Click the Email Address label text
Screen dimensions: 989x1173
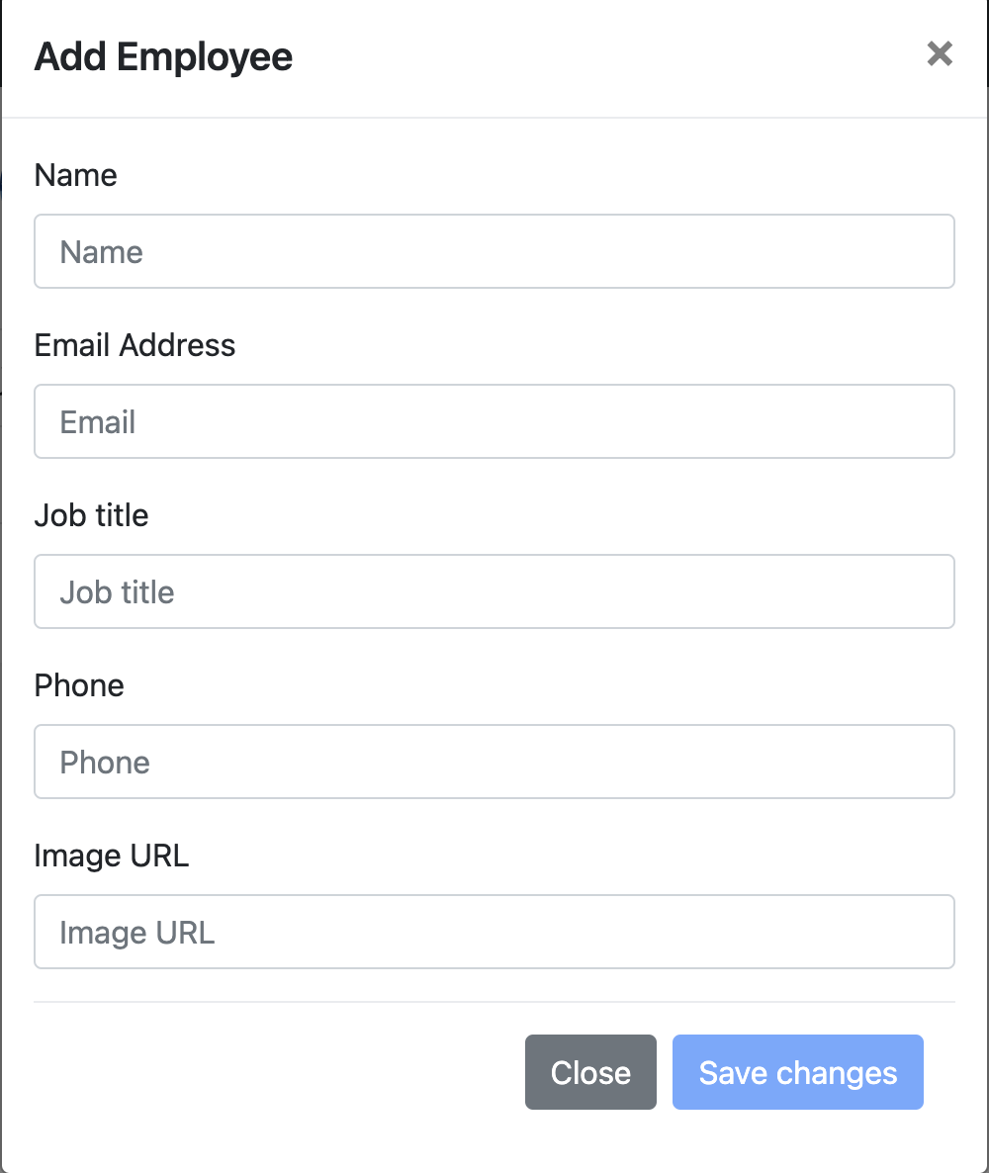tap(135, 345)
